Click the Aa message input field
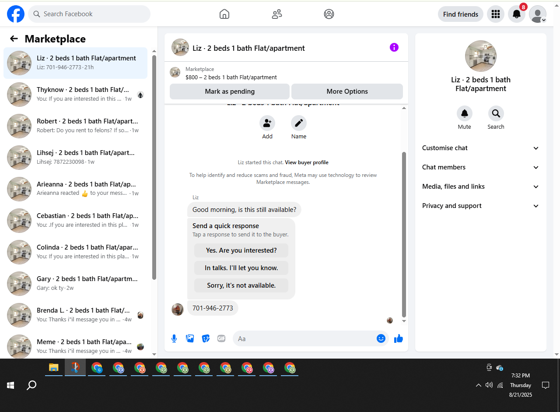Image resolution: width=560 pixels, height=412 pixels. pyautogui.click(x=304, y=338)
